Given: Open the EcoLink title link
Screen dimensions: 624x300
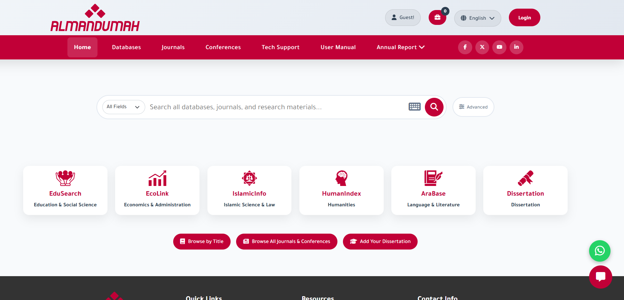Looking at the screenshot, I should click(157, 194).
